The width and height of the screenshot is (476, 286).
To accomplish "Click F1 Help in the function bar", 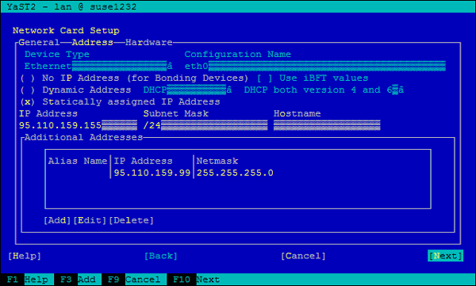I will (x=28, y=280).
